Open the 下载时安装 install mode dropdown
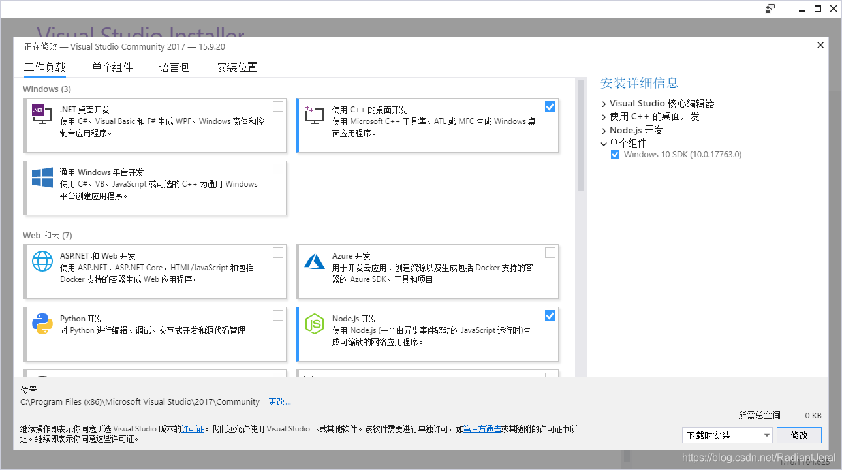Image resolution: width=842 pixels, height=470 pixels. [727, 435]
